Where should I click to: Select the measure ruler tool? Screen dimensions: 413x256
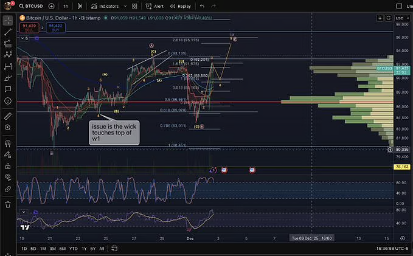[7, 116]
